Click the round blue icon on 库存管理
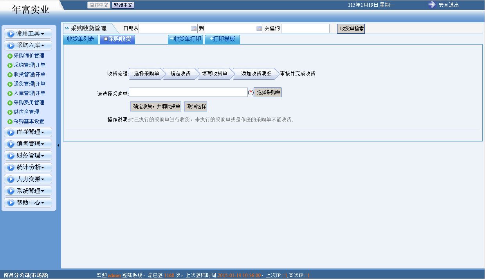485x279 pixels. tap(11, 132)
